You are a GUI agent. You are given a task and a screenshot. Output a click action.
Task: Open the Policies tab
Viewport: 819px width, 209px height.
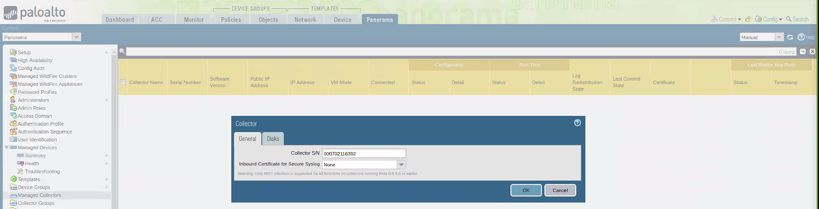click(x=231, y=19)
